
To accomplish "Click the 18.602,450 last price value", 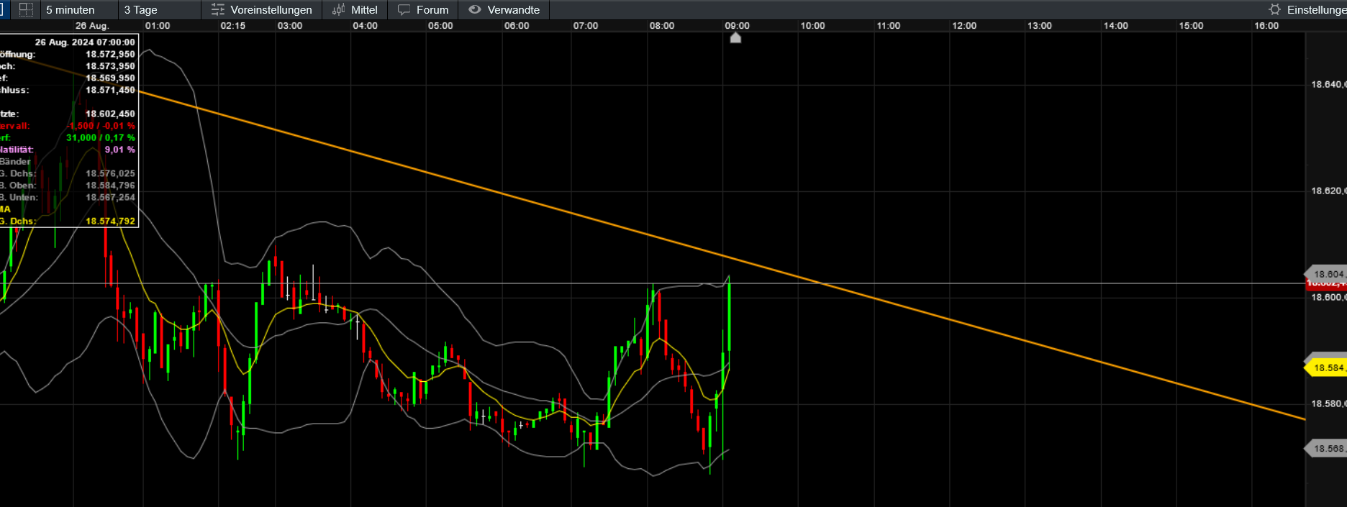I will point(110,114).
